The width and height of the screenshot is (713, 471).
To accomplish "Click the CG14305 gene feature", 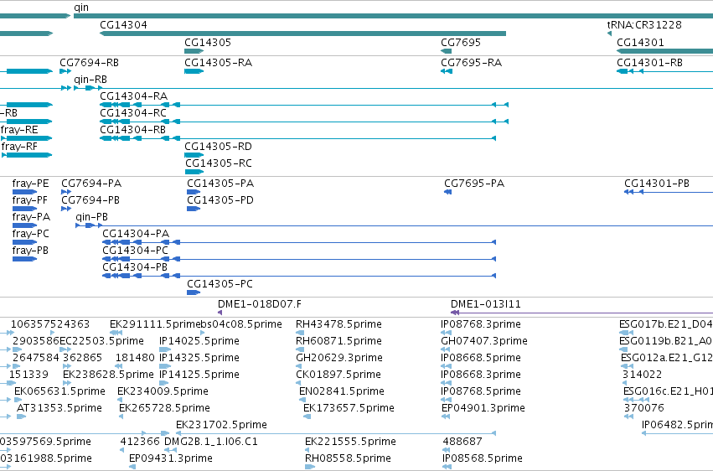I will 194,51.
